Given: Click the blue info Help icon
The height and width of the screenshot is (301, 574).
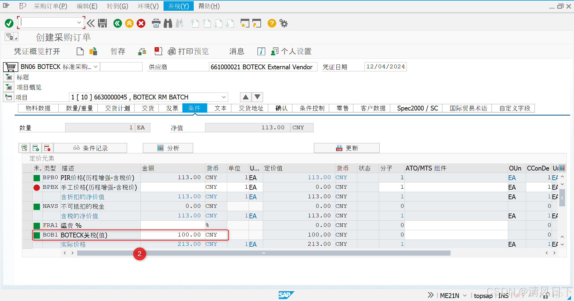Looking at the screenshot, I should coord(261,51).
